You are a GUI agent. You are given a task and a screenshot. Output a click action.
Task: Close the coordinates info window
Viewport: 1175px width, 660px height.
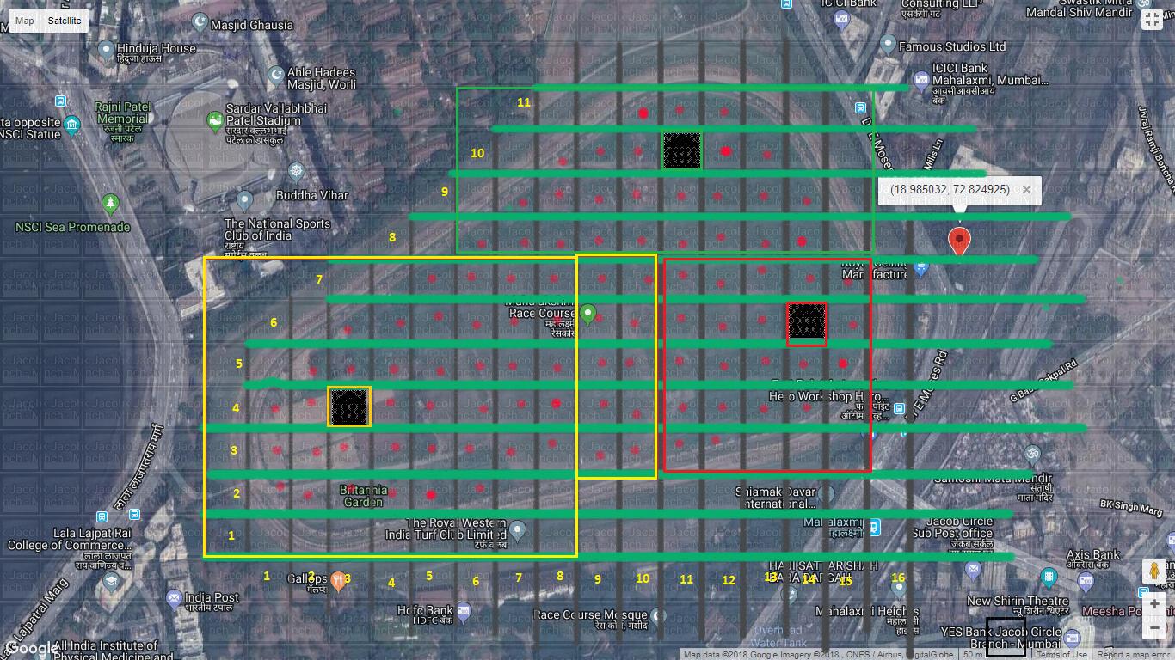click(x=1026, y=190)
